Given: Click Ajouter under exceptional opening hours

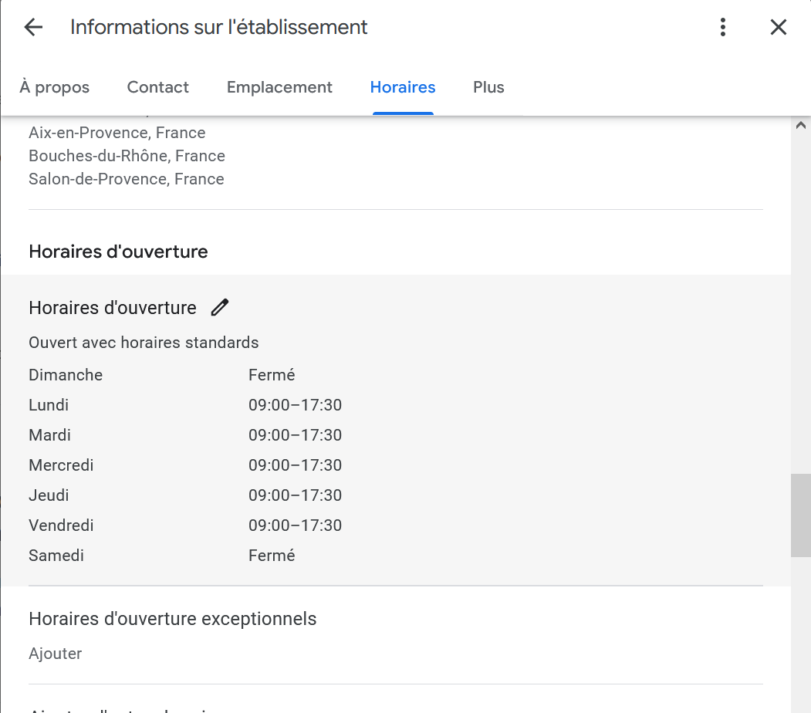Looking at the screenshot, I should [x=56, y=654].
